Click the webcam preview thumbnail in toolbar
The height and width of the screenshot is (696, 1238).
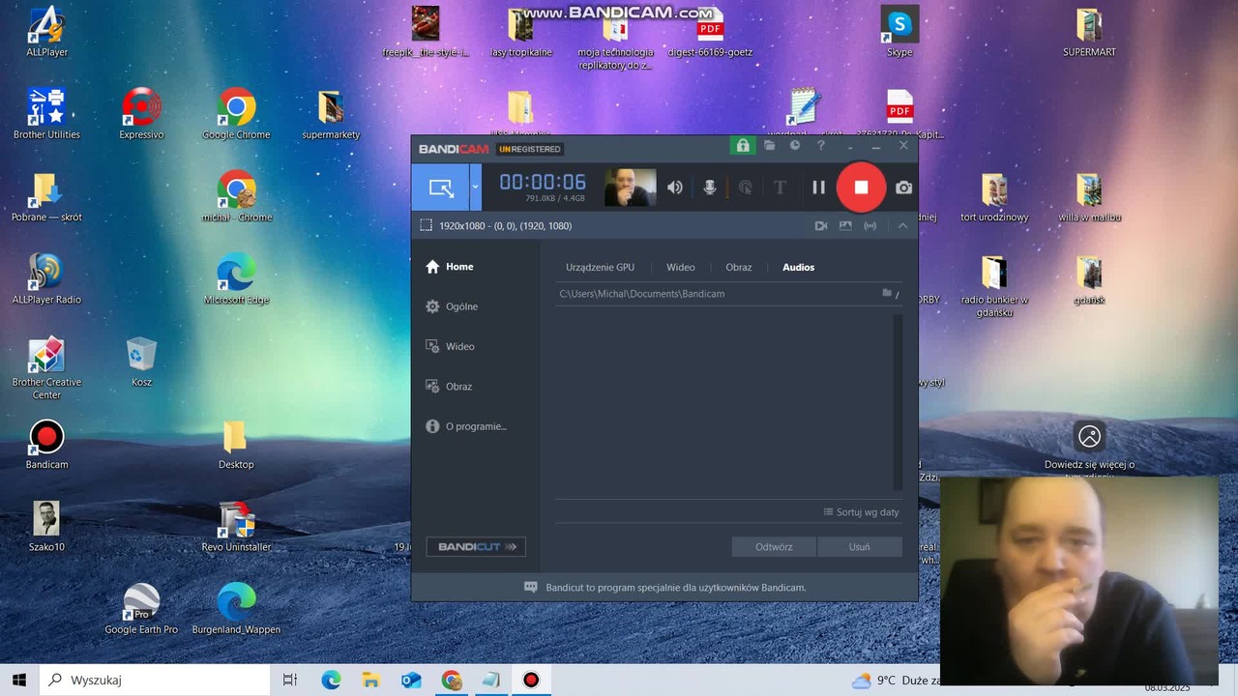(630, 188)
